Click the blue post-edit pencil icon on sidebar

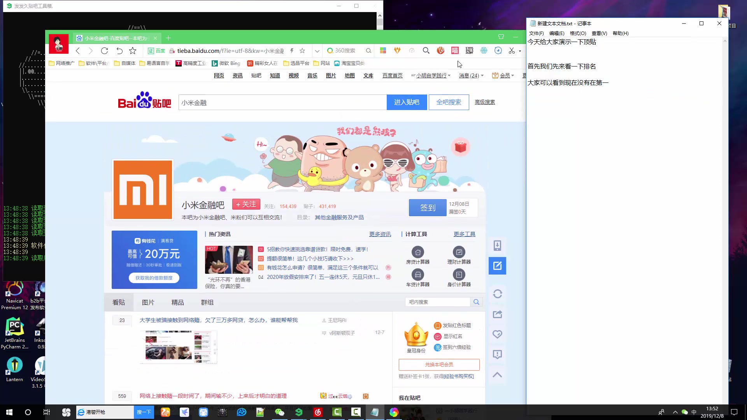(x=497, y=266)
